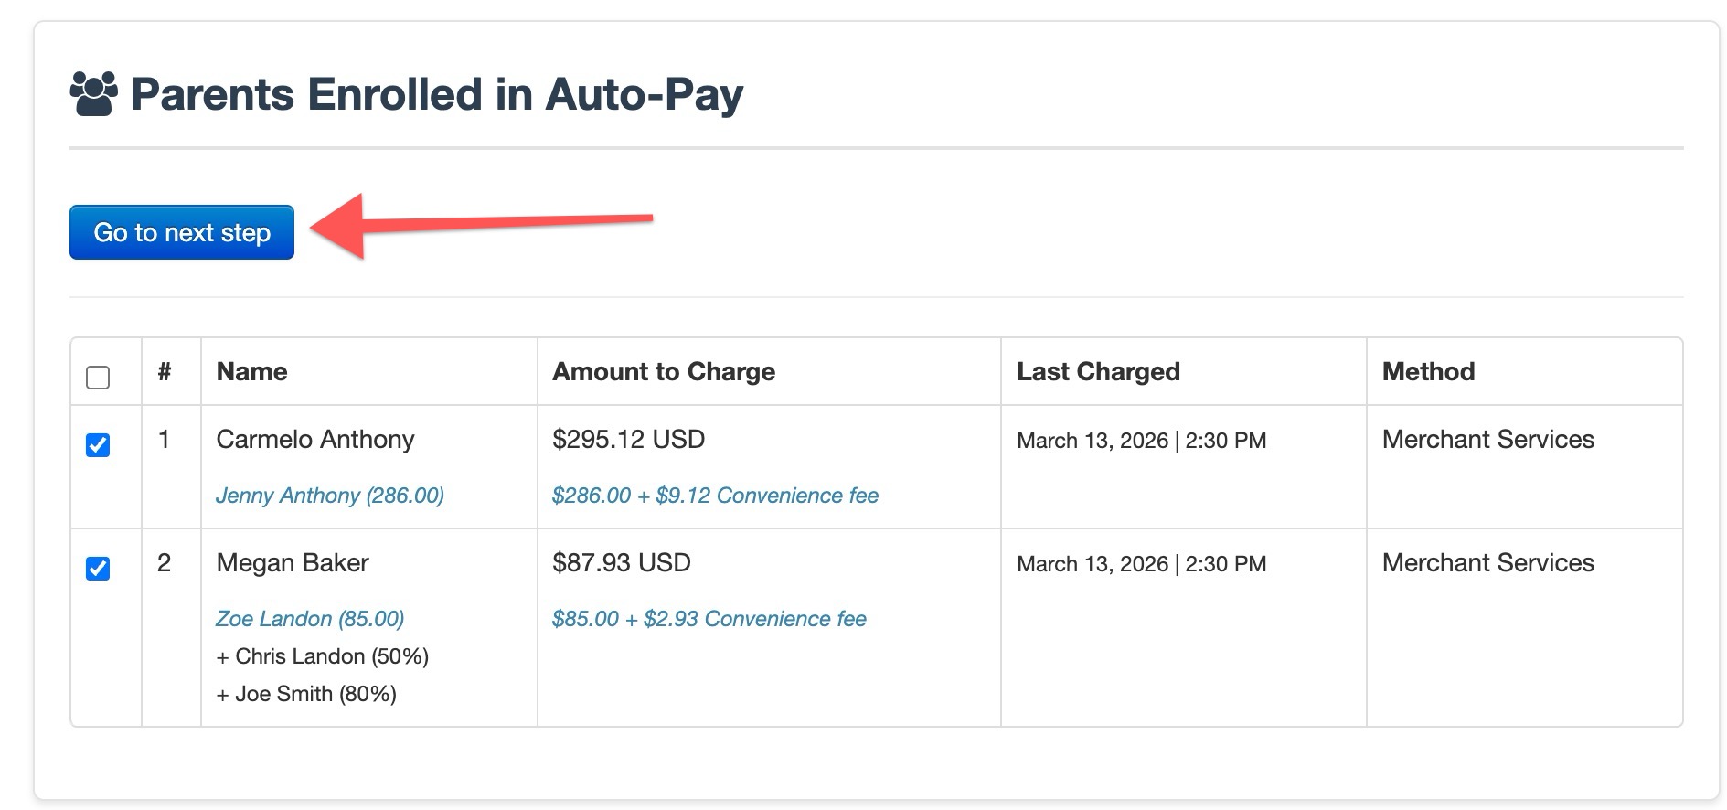The height and width of the screenshot is (810, 1727).
Task: Click Carmelo Anthony's last charged date
Action: (x=1142, y=441)
